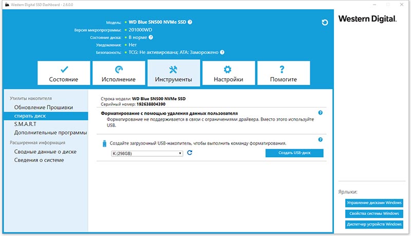Open Сводные данные о диске
Viewport: 411px width, 236px height.
click(x=46, y=152)
